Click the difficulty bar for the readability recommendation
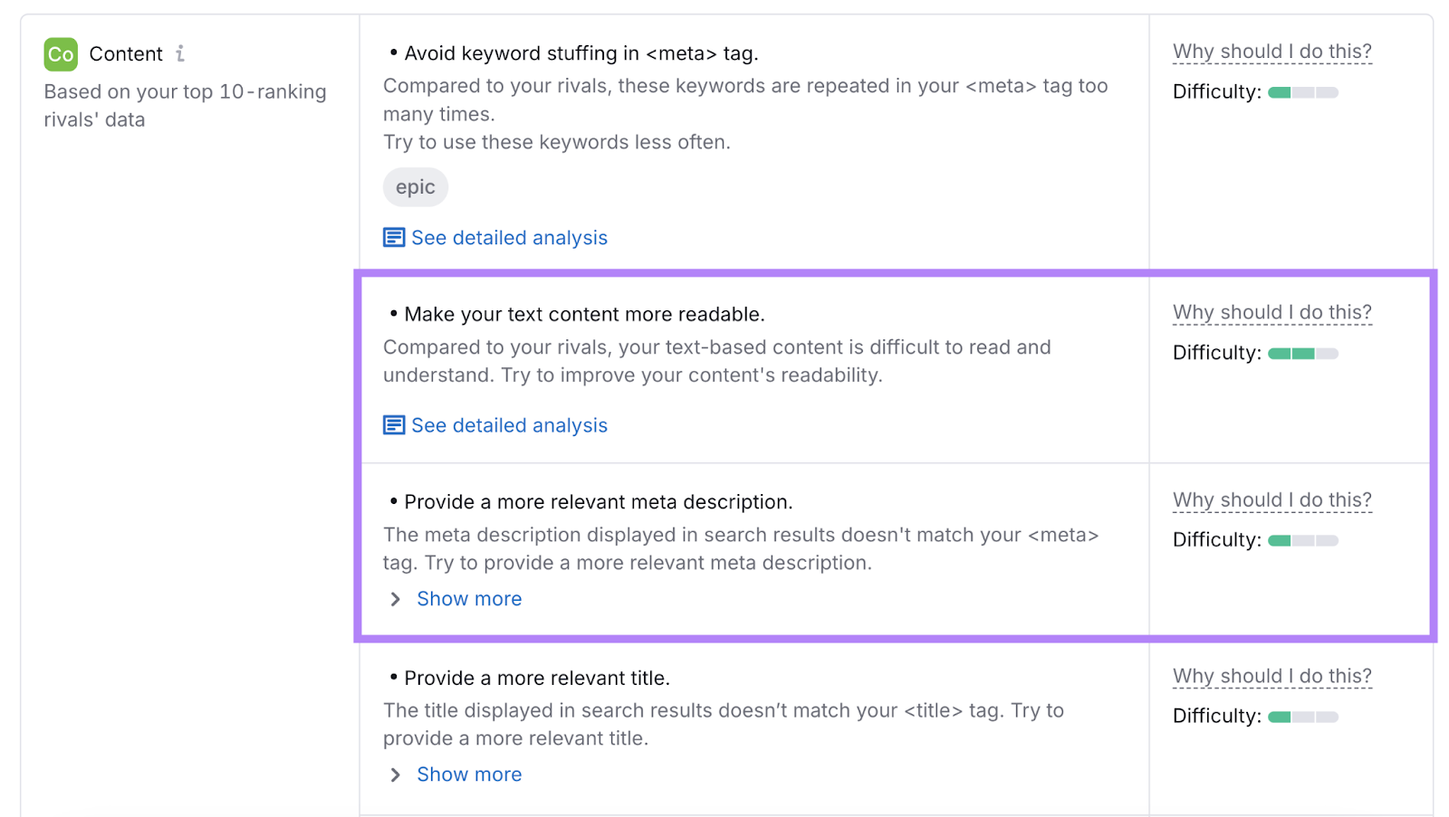1449x817 pixels. 1303,353
